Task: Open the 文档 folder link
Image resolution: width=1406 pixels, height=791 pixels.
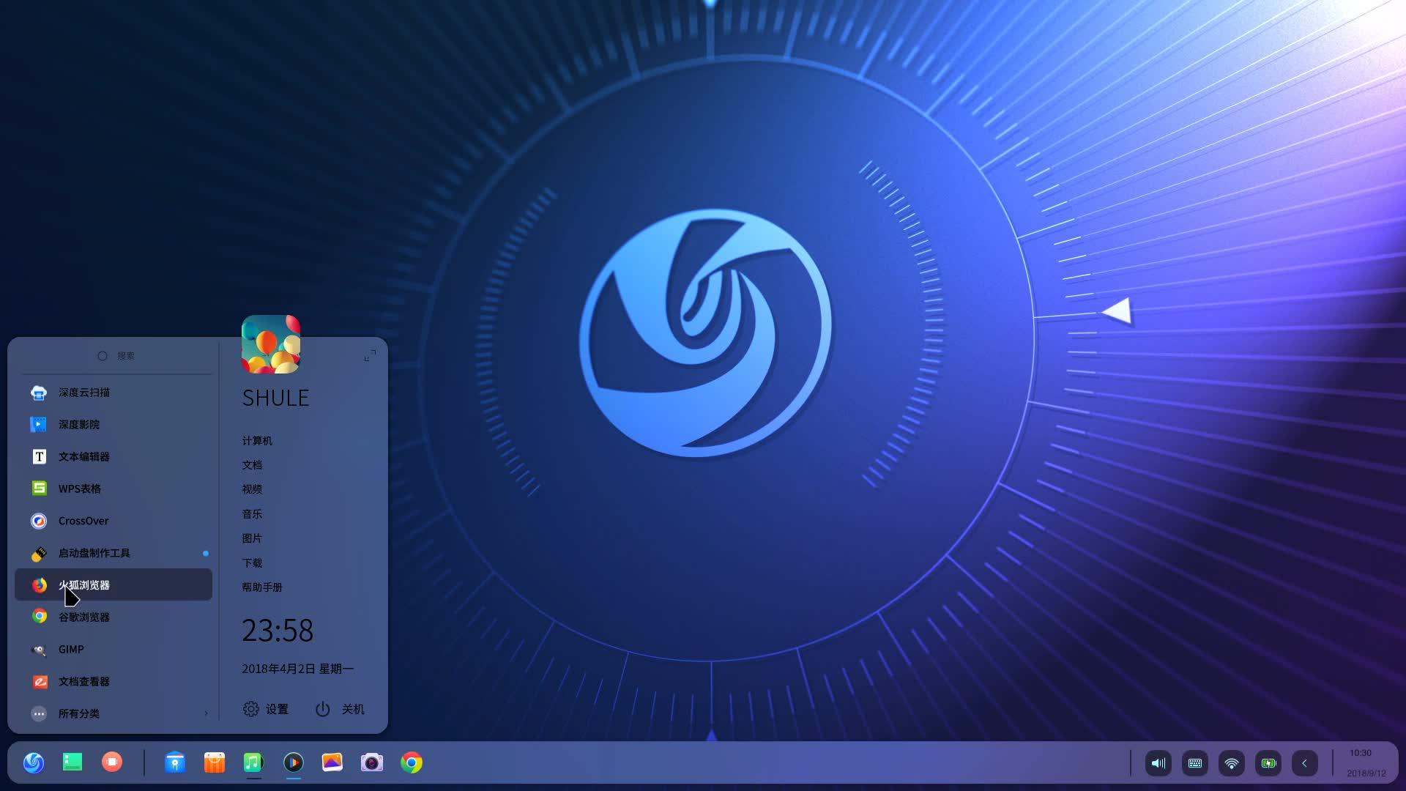Action: 252,465
